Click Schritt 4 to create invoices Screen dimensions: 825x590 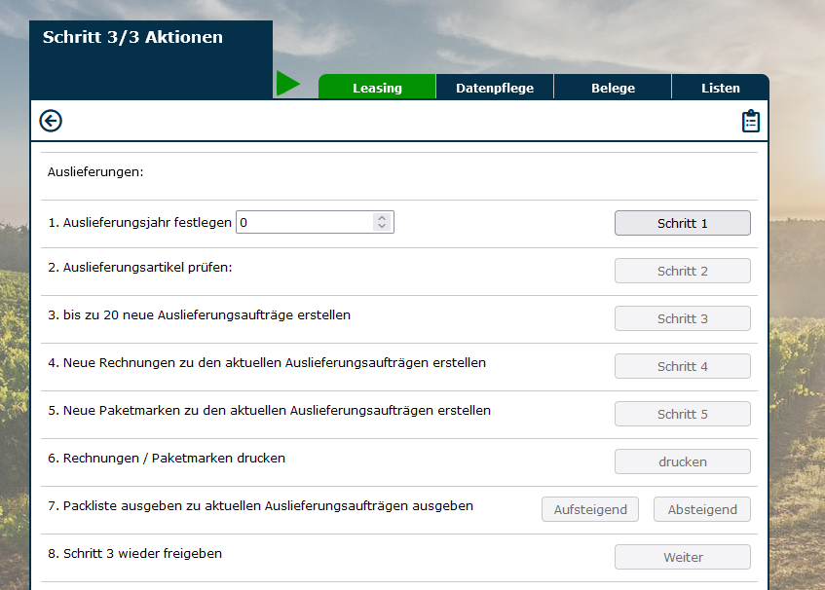[682, 366]
